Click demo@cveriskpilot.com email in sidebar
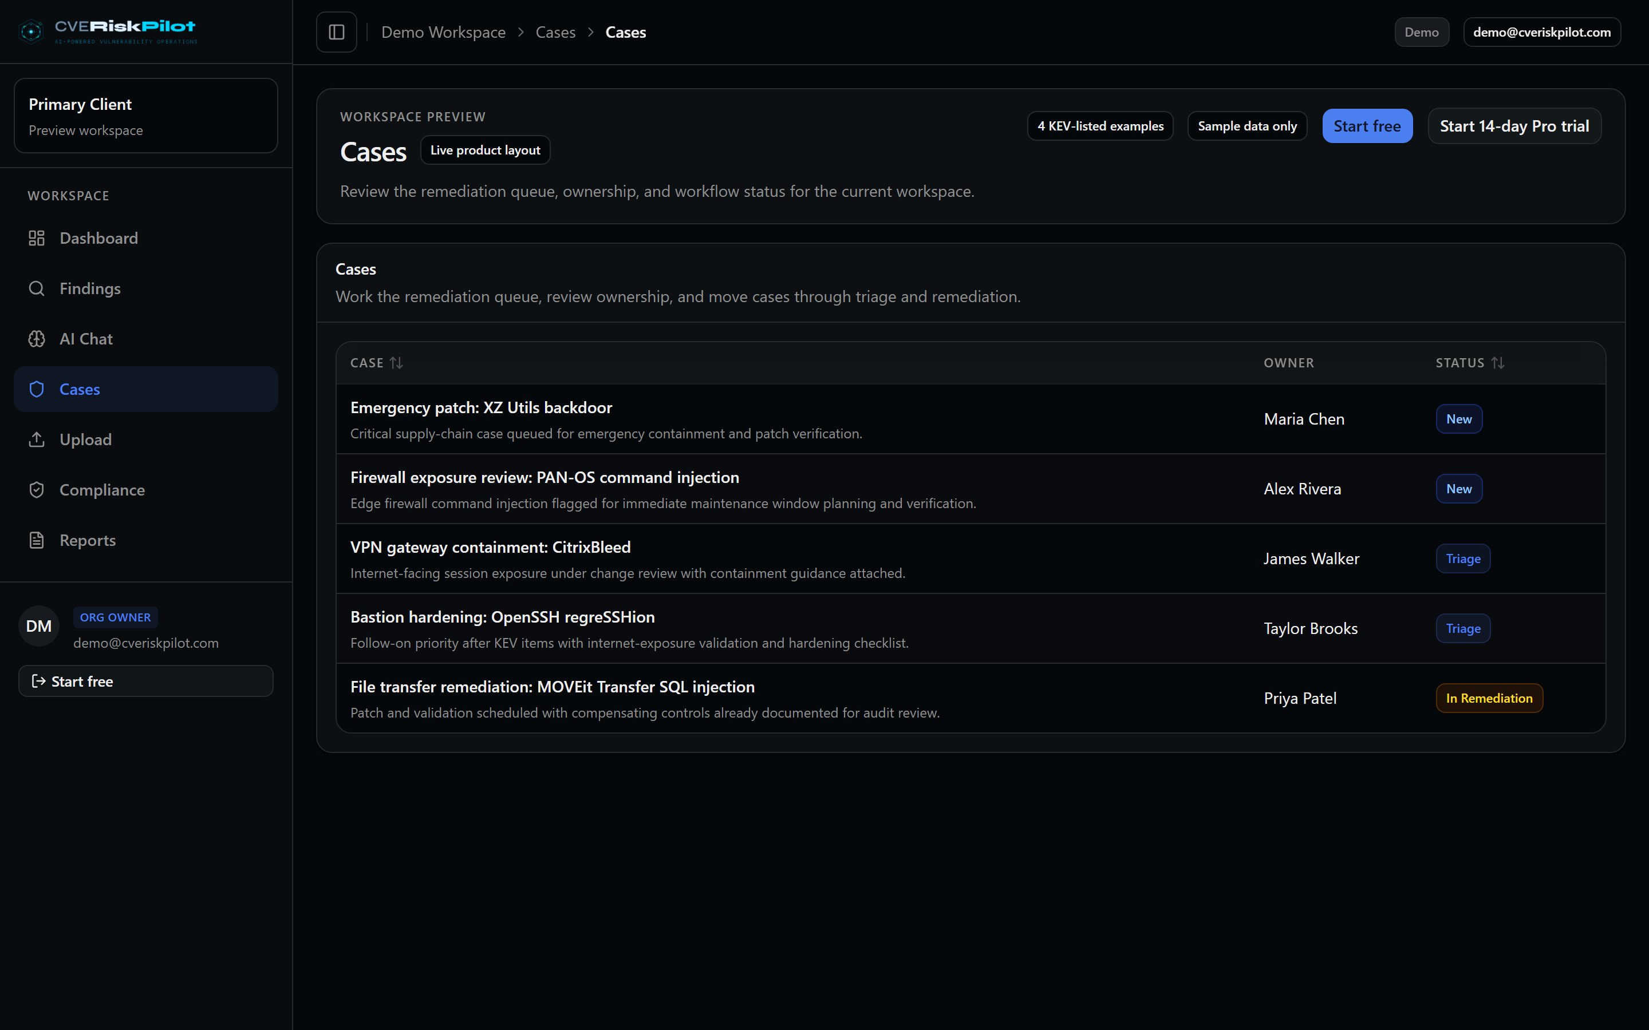The height and width of the screenshot is (1030, 1649). coord(146,643)
